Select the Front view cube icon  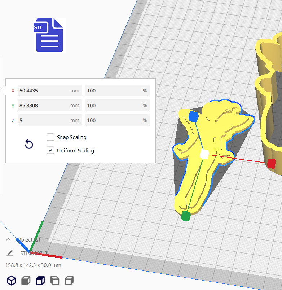(x=26, y=280)
